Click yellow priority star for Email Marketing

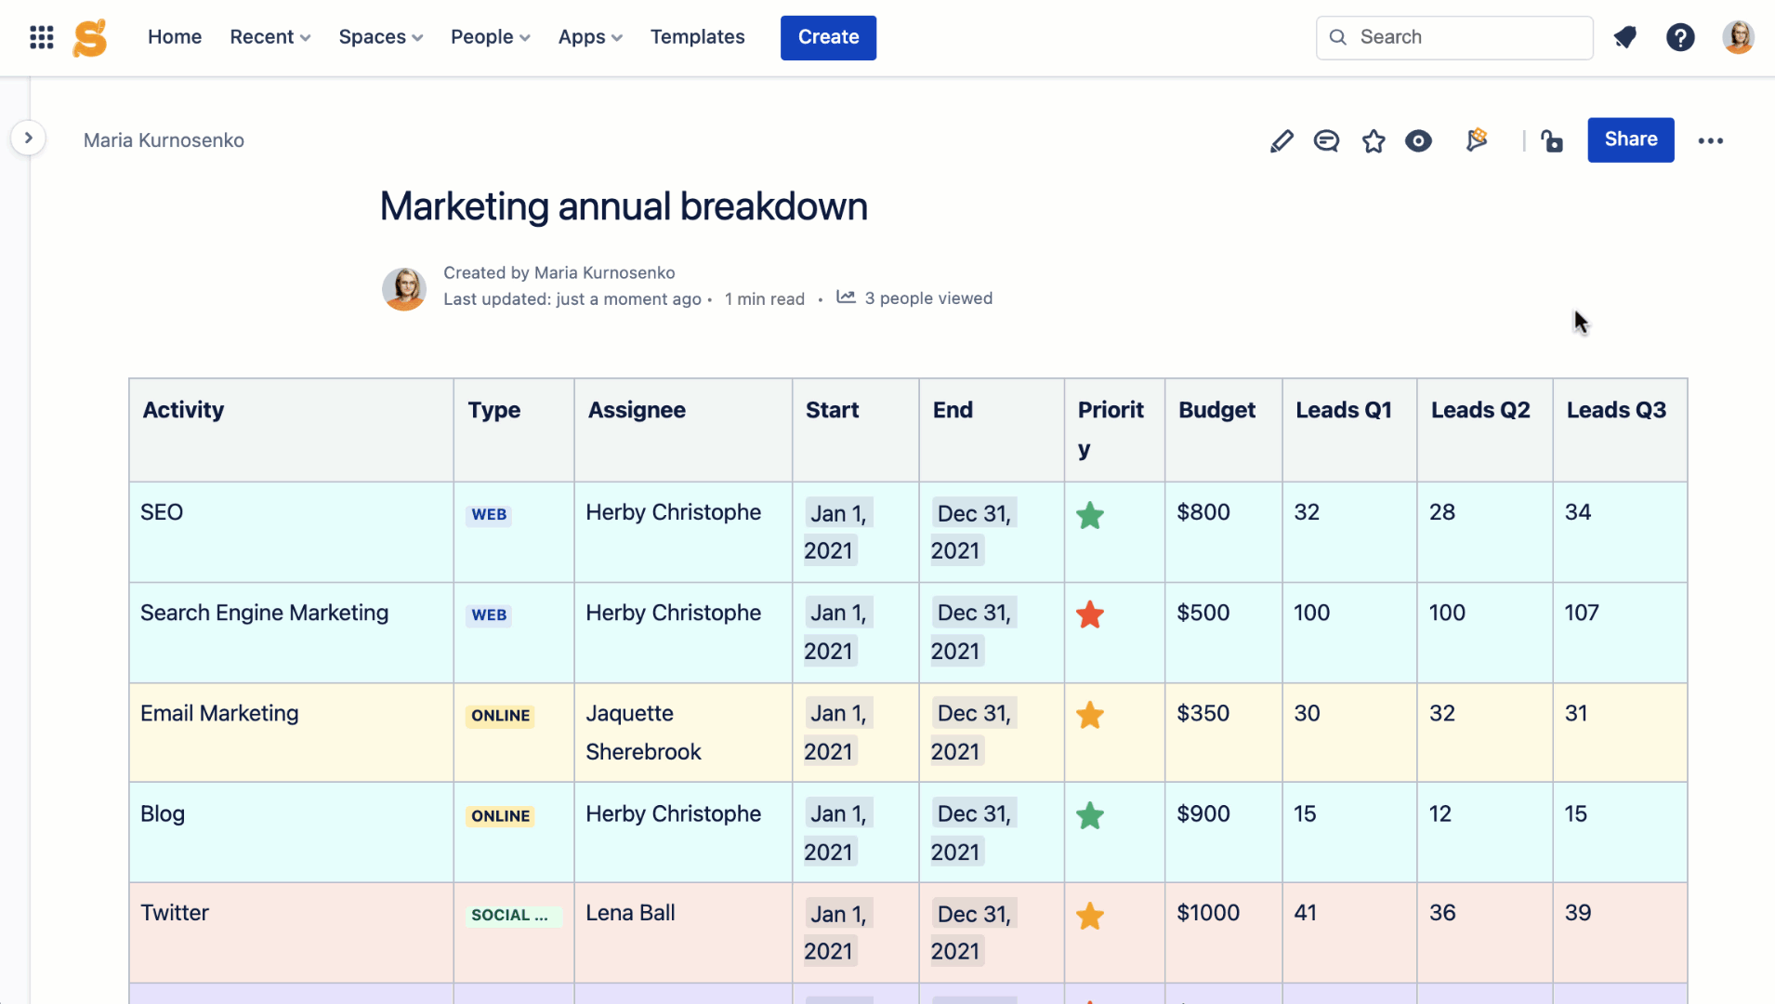1089,715
